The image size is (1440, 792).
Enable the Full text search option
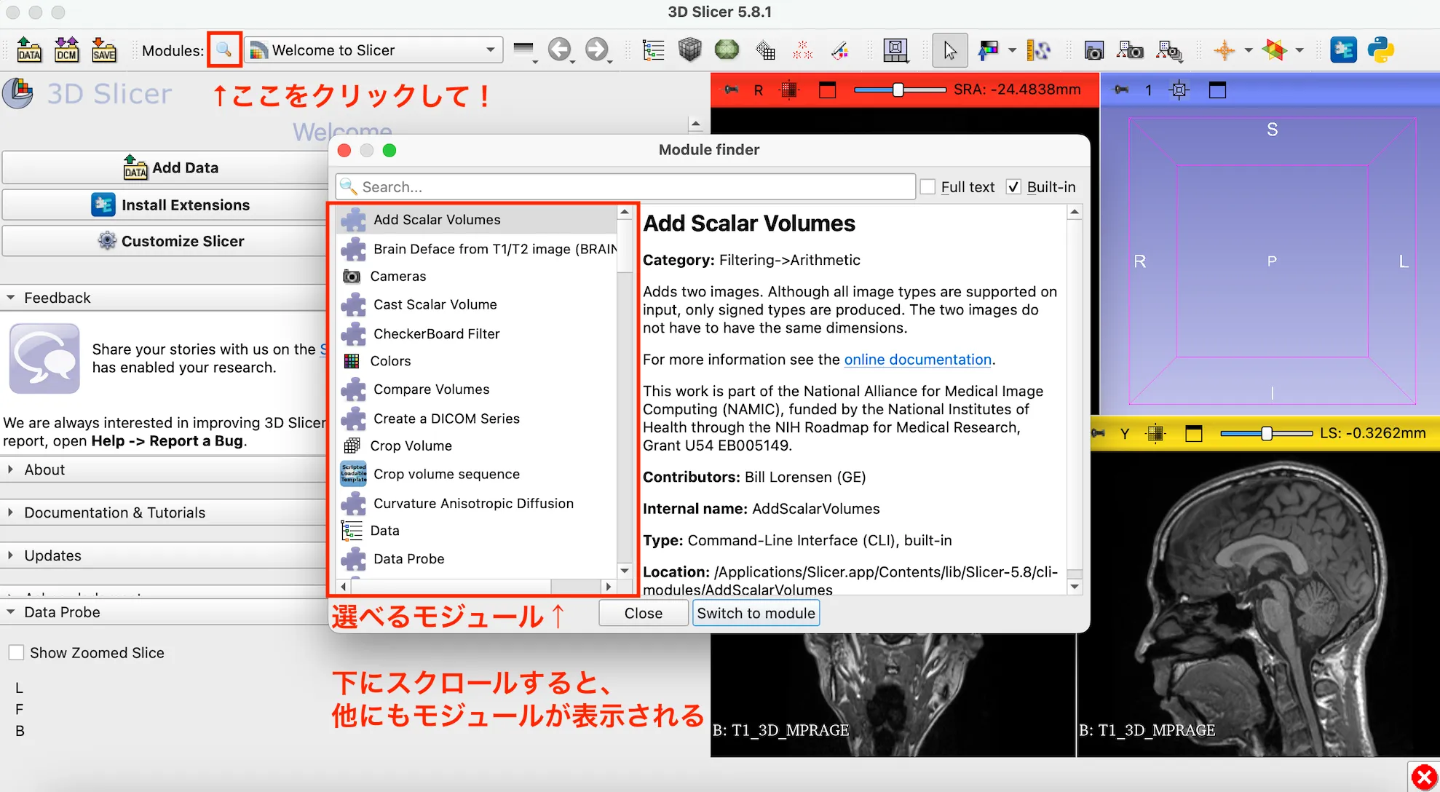(x=928, y=187)
